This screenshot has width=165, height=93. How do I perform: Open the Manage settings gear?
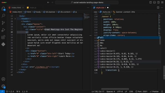(3, 86)
